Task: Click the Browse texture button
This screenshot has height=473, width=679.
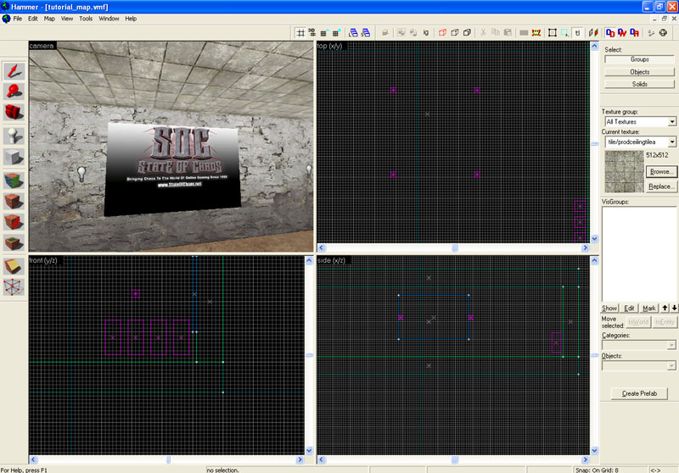Action: coord(661,171)
